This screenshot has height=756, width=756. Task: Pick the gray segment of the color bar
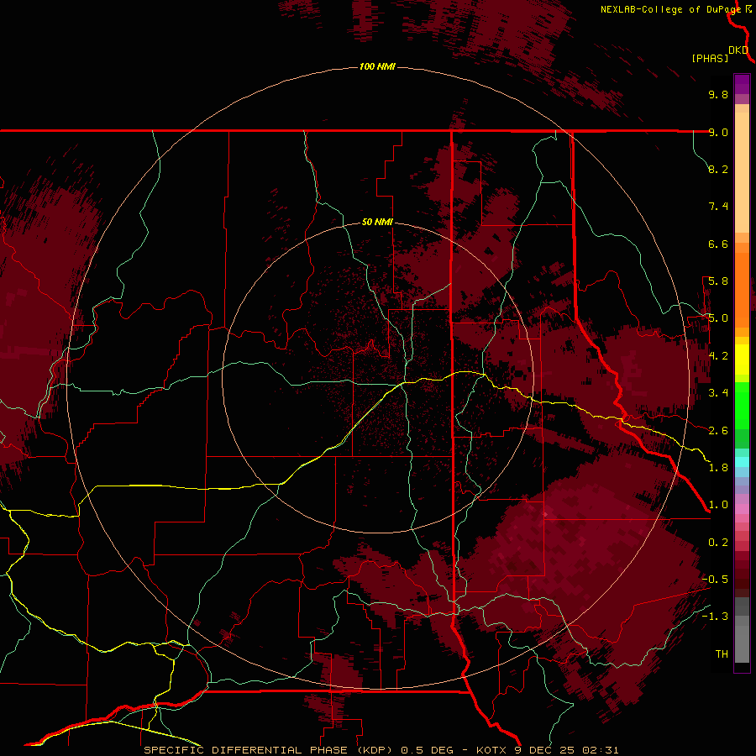[x=742, y=630]
